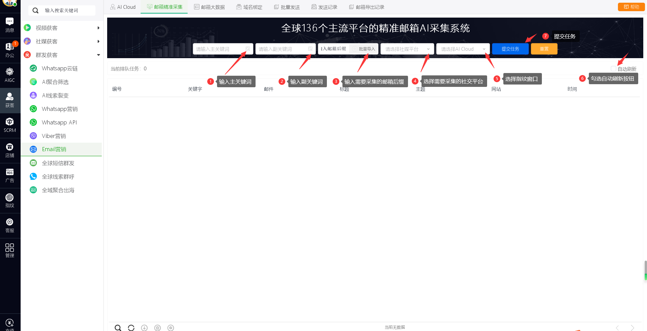The width and height of the screenshot is (647, 331).
Task: Open Whatsapp云链 menu entry
Action: (x=61, y=68)
